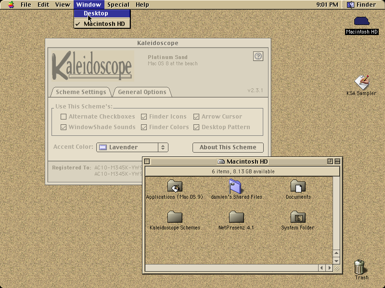
Task: Open the Apple menu icon
Action: 11,5
